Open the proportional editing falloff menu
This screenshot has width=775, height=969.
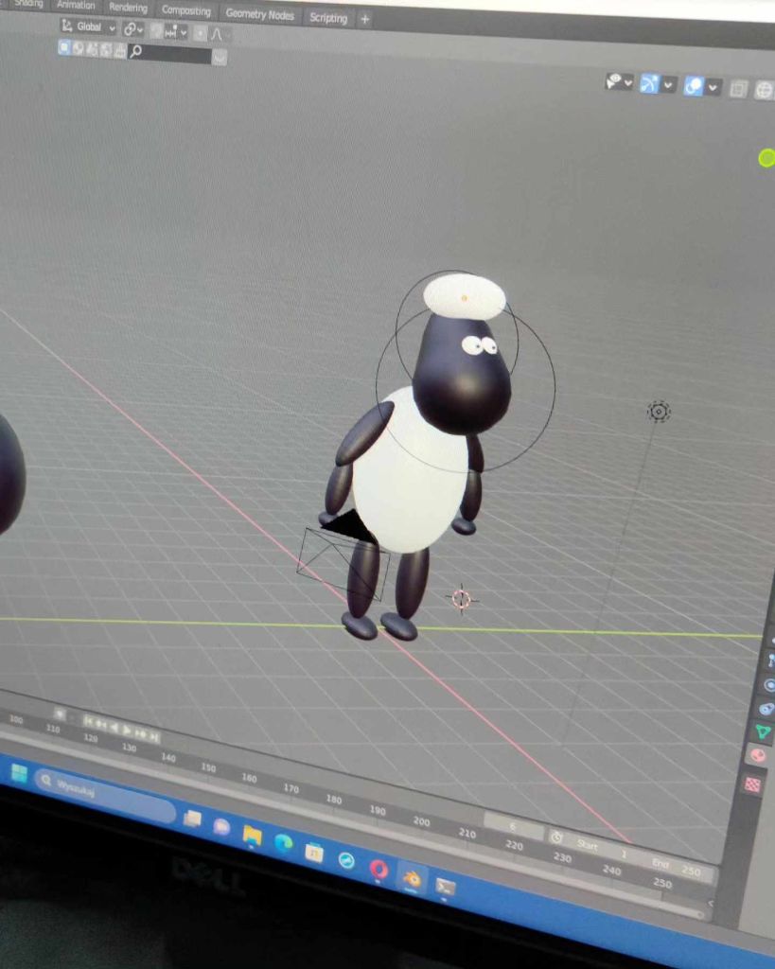[217, 34]
